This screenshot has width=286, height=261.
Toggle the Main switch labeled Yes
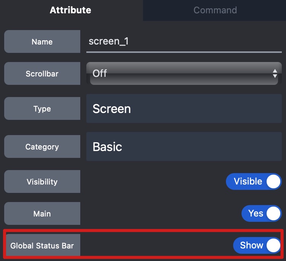click(261, 213)
